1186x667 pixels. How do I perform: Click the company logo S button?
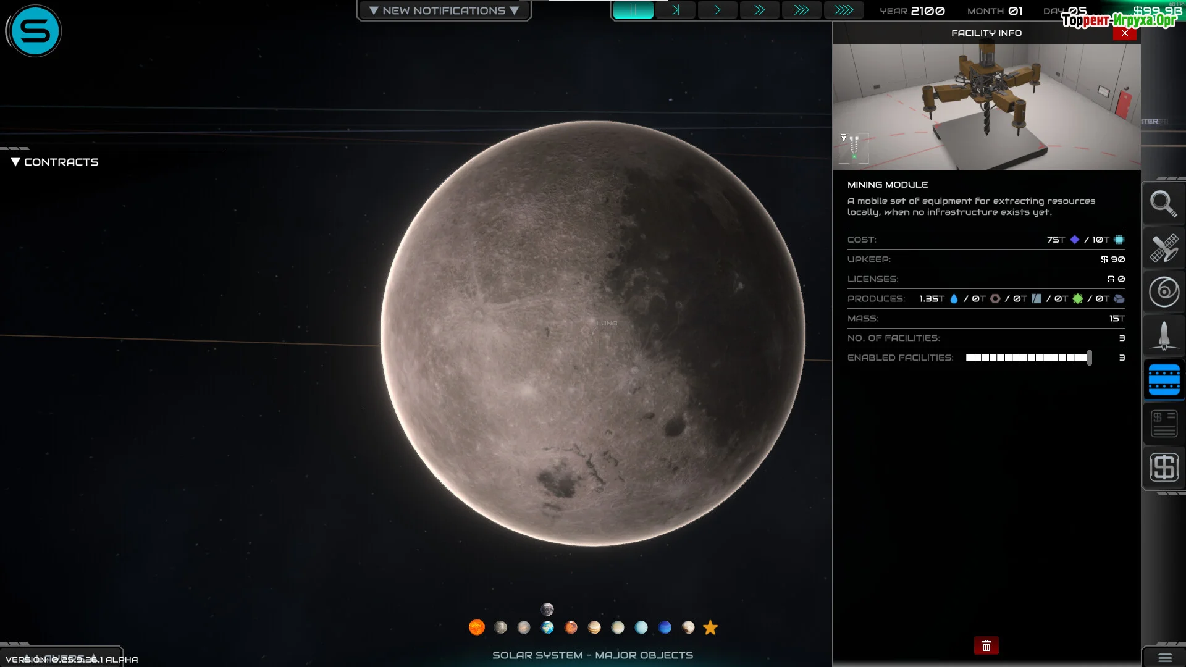coord(35,31)
